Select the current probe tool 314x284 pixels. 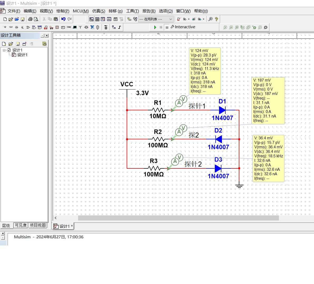pyautogui.click(x=231, y=27)
